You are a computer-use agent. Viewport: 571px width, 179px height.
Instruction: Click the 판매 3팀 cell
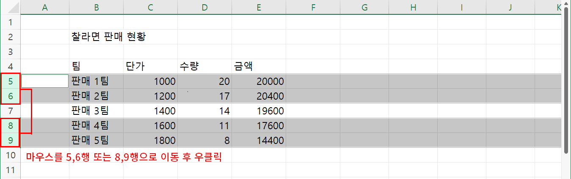pyautogui.click(x=97, y=111)
